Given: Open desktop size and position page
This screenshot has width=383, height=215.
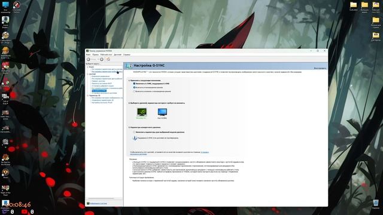Looking at the screenshot, I should point(107,88).
